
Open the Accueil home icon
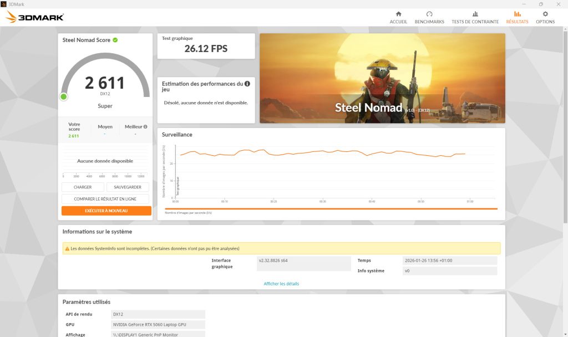pos(398,14)
